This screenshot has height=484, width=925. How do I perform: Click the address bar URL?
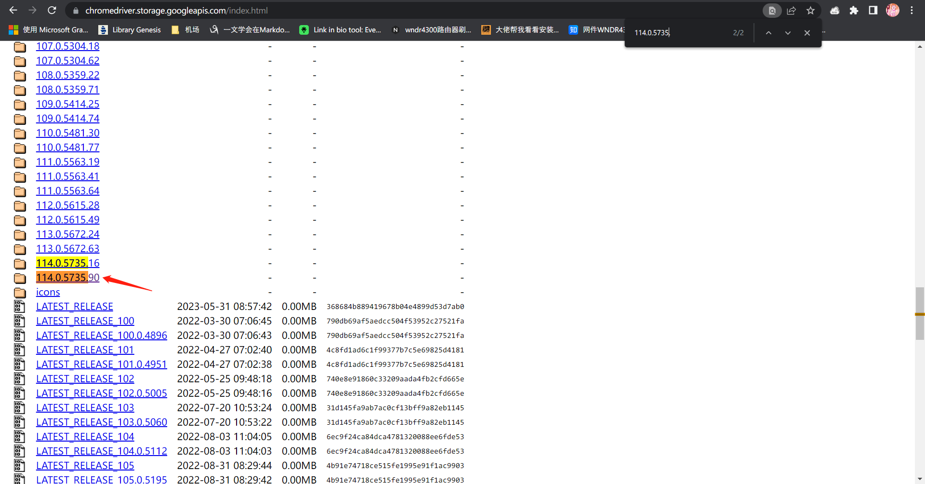pyautogui.click(x=176, y=11)
